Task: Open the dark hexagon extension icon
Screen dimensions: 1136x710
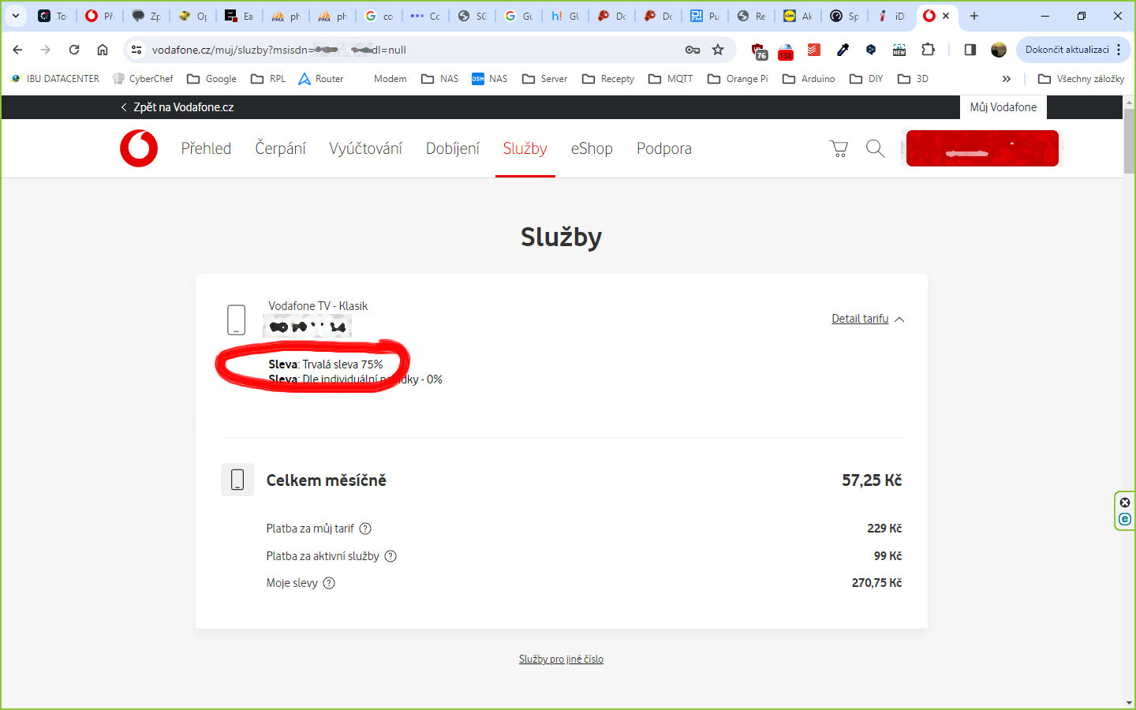Action: tap(871, 50)
